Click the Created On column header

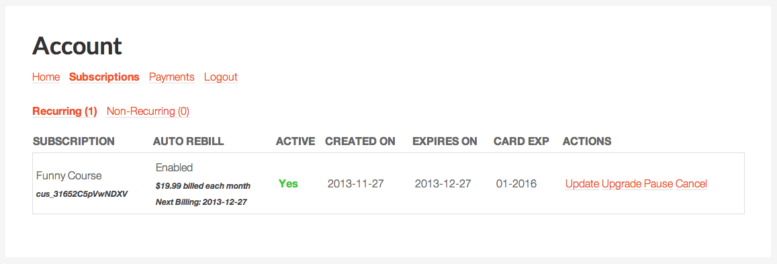click(x=360, y=141)
